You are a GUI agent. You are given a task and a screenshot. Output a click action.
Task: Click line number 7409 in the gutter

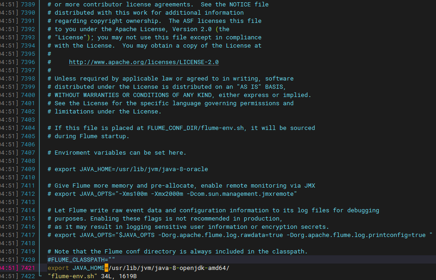(x=28, y=169)
